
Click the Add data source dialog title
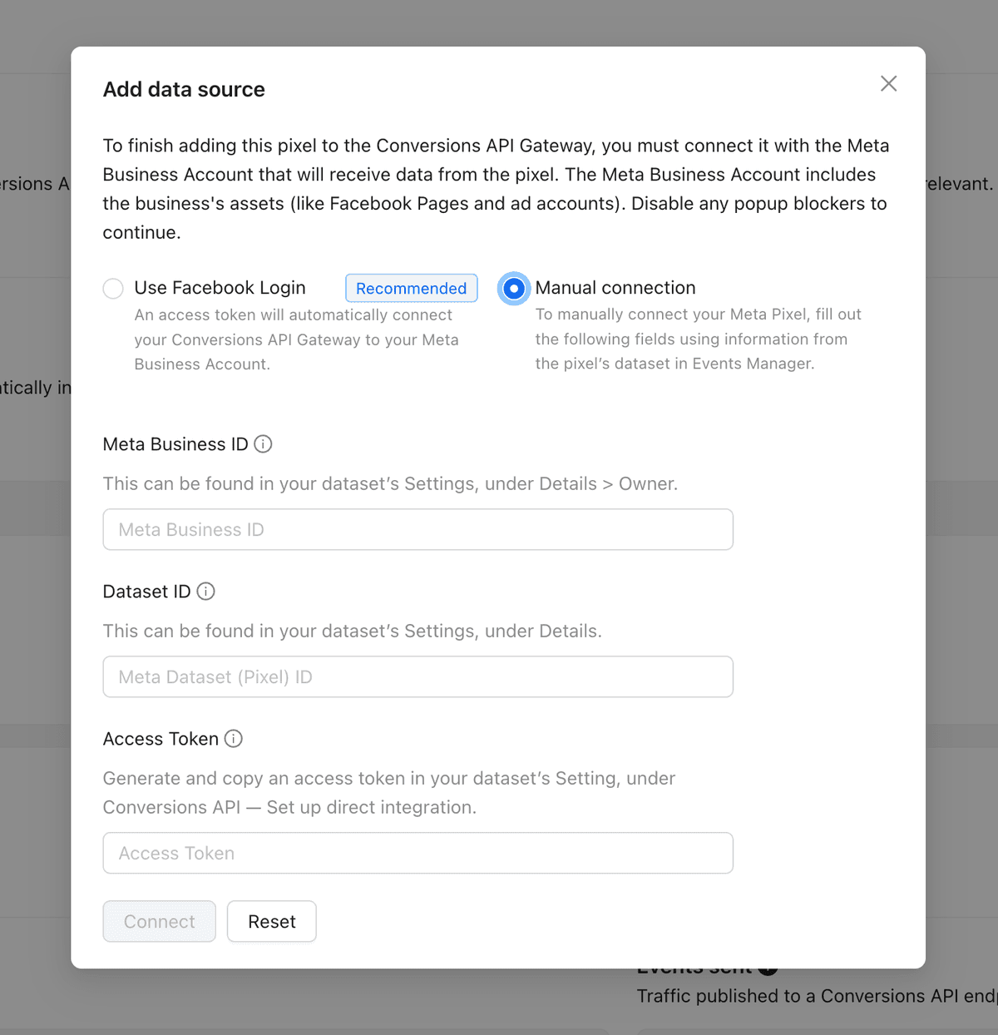[x=184, y=89]
